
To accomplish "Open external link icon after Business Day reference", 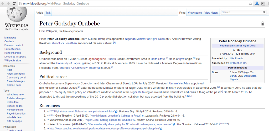I will (x=116, y=112).
